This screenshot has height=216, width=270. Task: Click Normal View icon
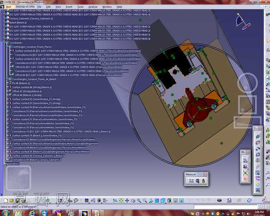click(151, 201)
